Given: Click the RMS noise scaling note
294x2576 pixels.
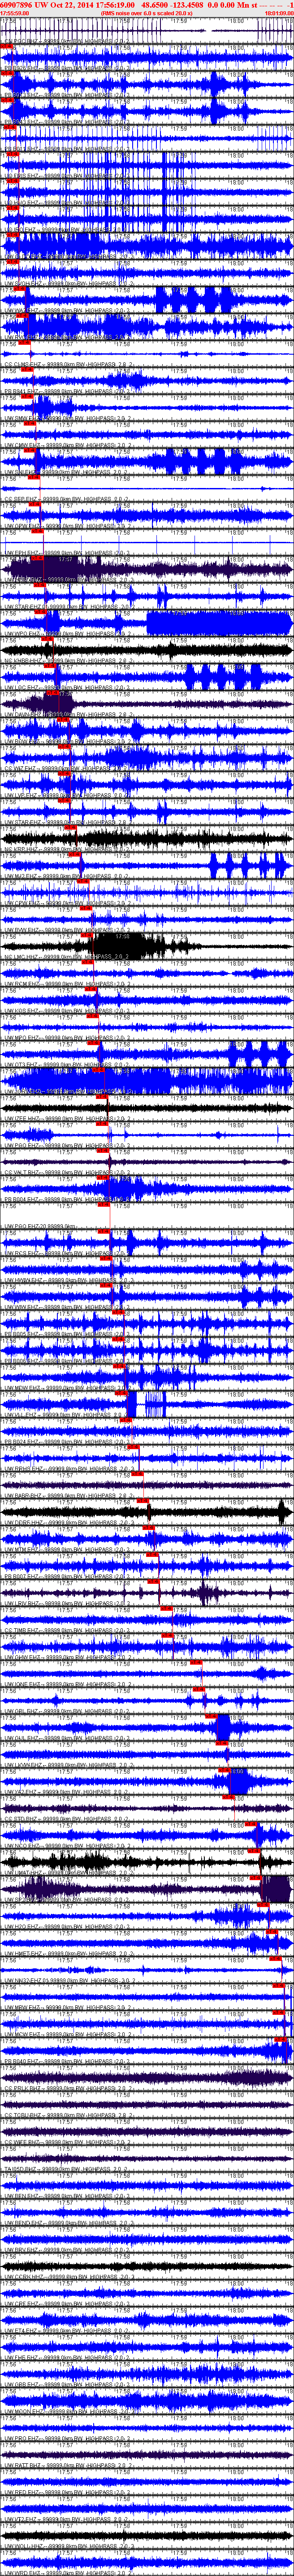Looking at the screenshot, I should click(x=147, y=13).
